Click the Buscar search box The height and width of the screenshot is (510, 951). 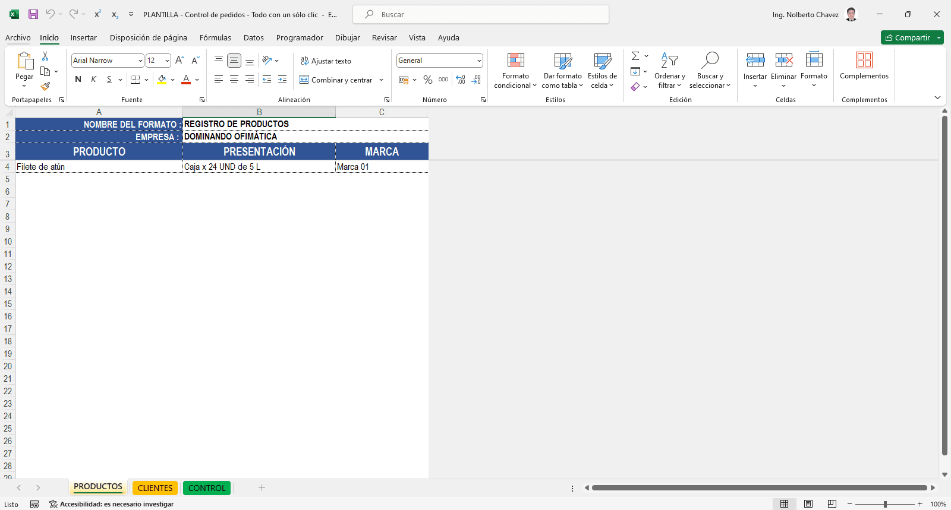[481, 14]
